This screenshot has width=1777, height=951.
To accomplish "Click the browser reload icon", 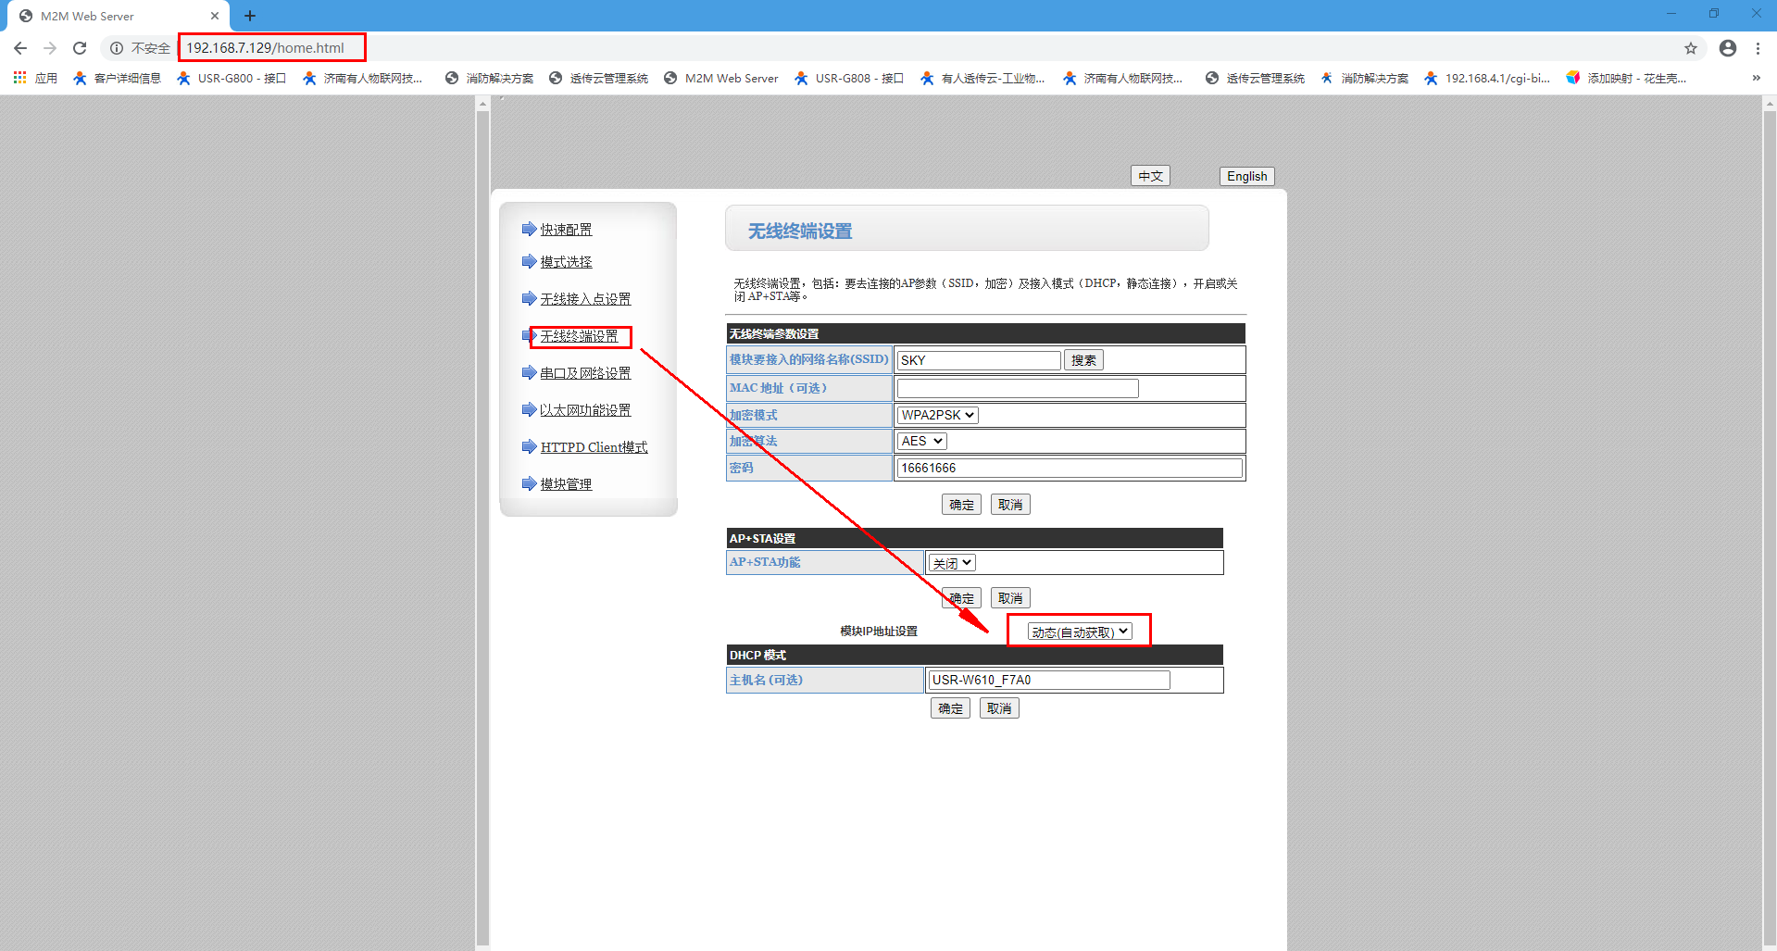I will click(x=80, y=48).
